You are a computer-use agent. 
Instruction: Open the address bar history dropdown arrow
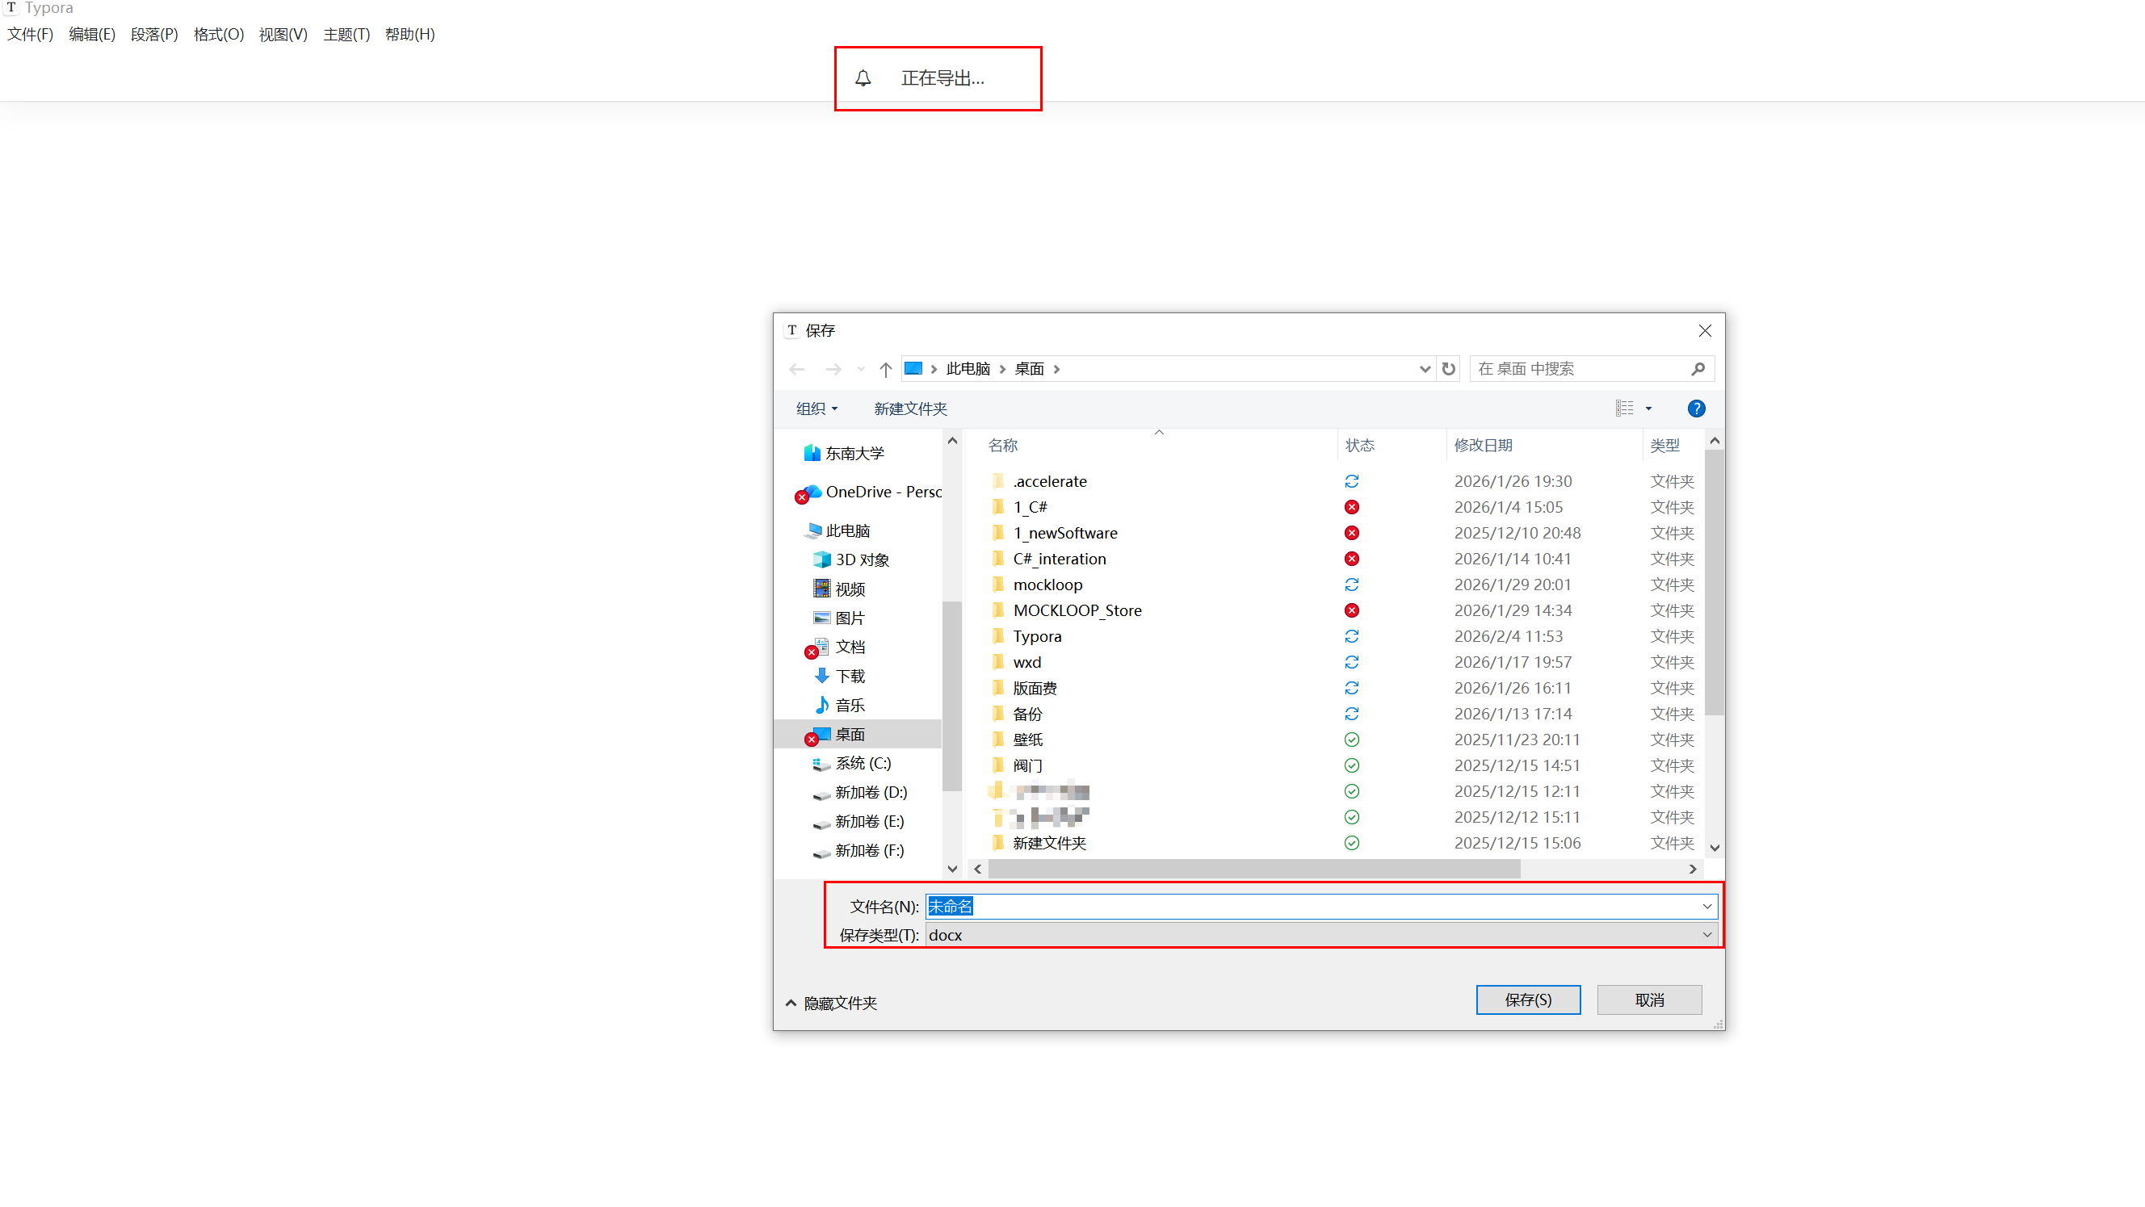click(1425, 369)
